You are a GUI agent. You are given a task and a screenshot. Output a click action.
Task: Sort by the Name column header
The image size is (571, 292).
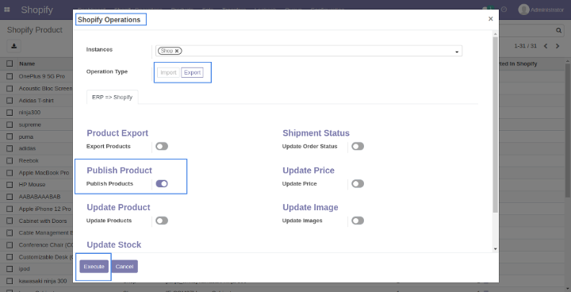(x=27, y=63)
